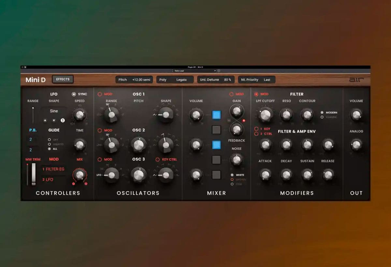Click the LFO SPEED knob

tap(79, 115)
